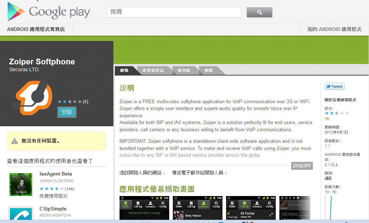Open the ANDROID 應用程式專賣店 menu

pyautogui.click(x=36, y=29)
